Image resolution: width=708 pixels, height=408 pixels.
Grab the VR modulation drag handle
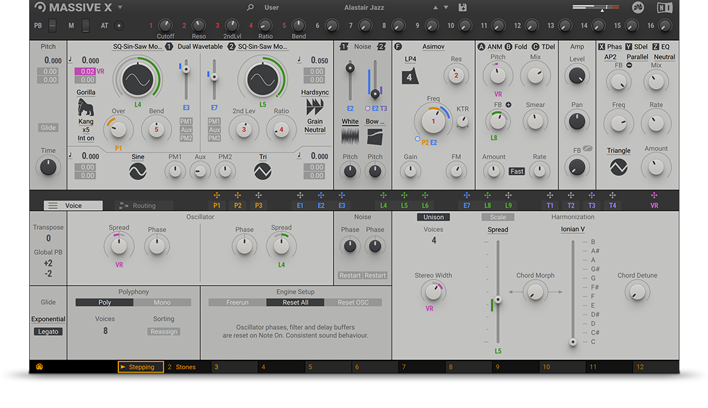(654, 195)
